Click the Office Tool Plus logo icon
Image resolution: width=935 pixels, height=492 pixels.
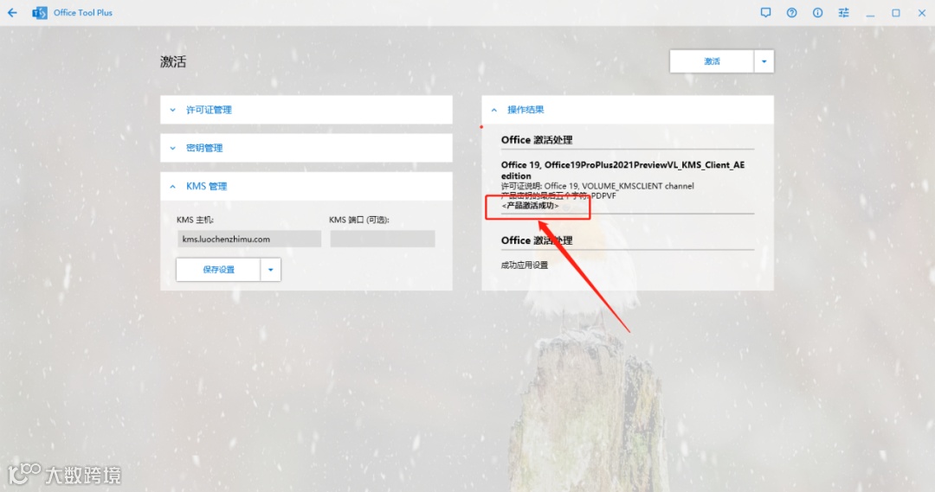tap(40, 12)
